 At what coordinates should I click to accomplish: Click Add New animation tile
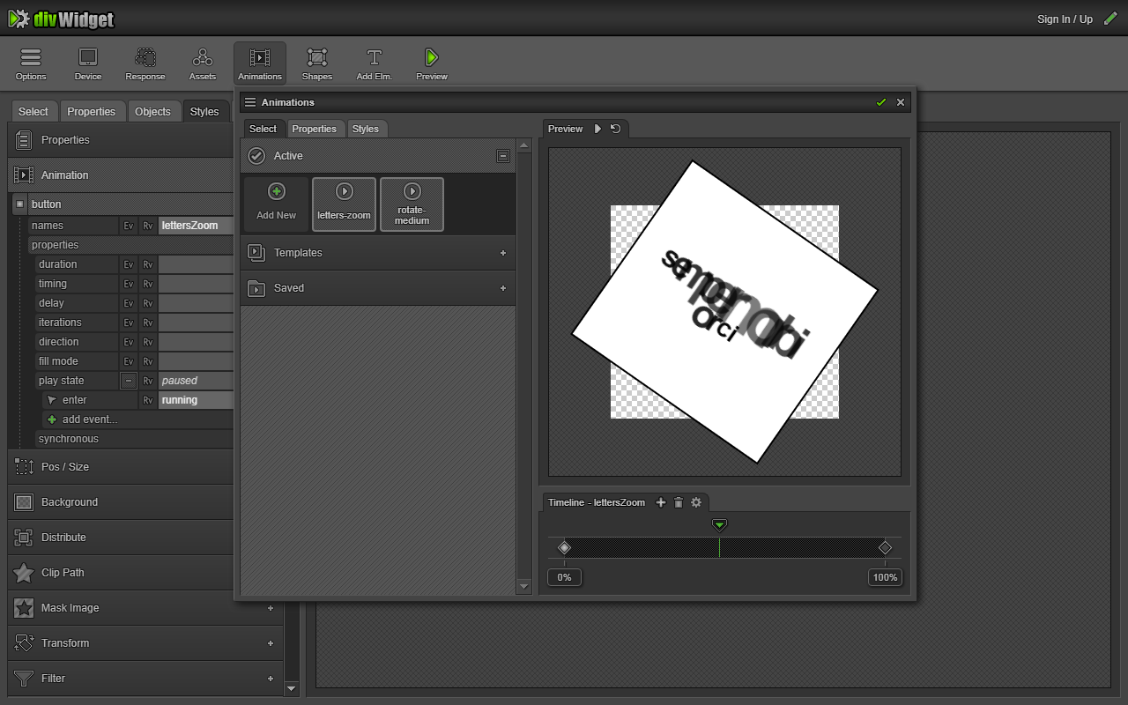point(277,204)
